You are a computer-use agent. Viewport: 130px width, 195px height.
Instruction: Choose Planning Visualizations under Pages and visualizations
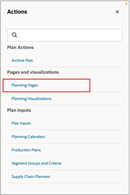tap(31, 99)
